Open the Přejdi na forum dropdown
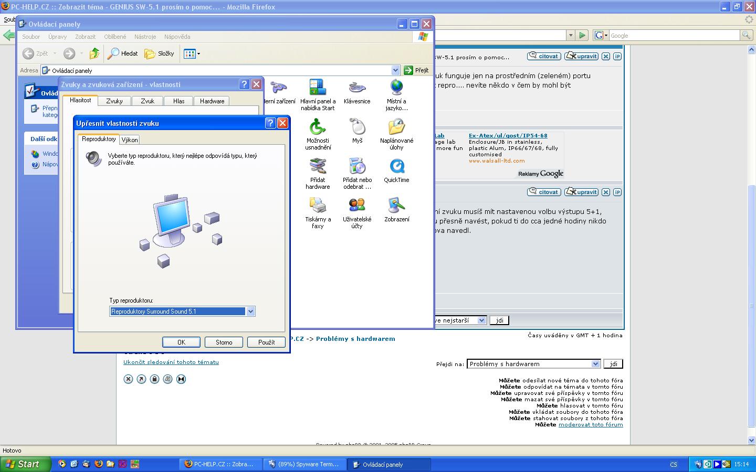Image resolution: width=756 pixels, height=472 pixels. click(595, 364)
